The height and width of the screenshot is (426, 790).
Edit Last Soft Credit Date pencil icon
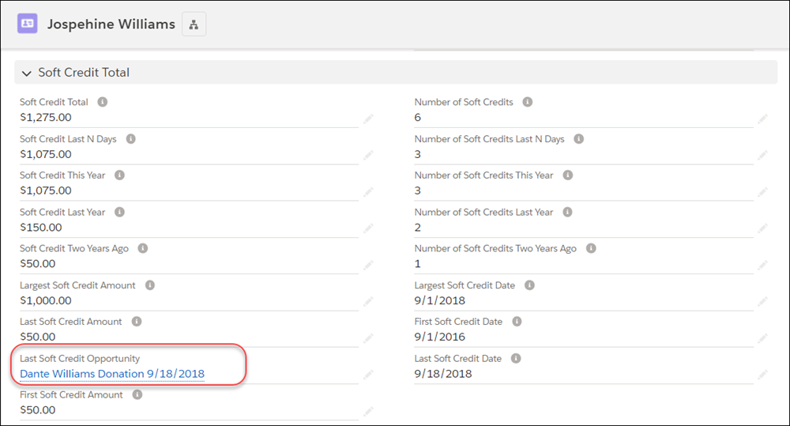coord(762,375)
